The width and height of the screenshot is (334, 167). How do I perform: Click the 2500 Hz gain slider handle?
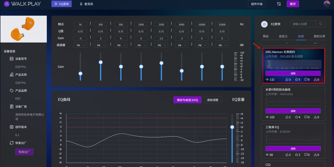[161, 63]
